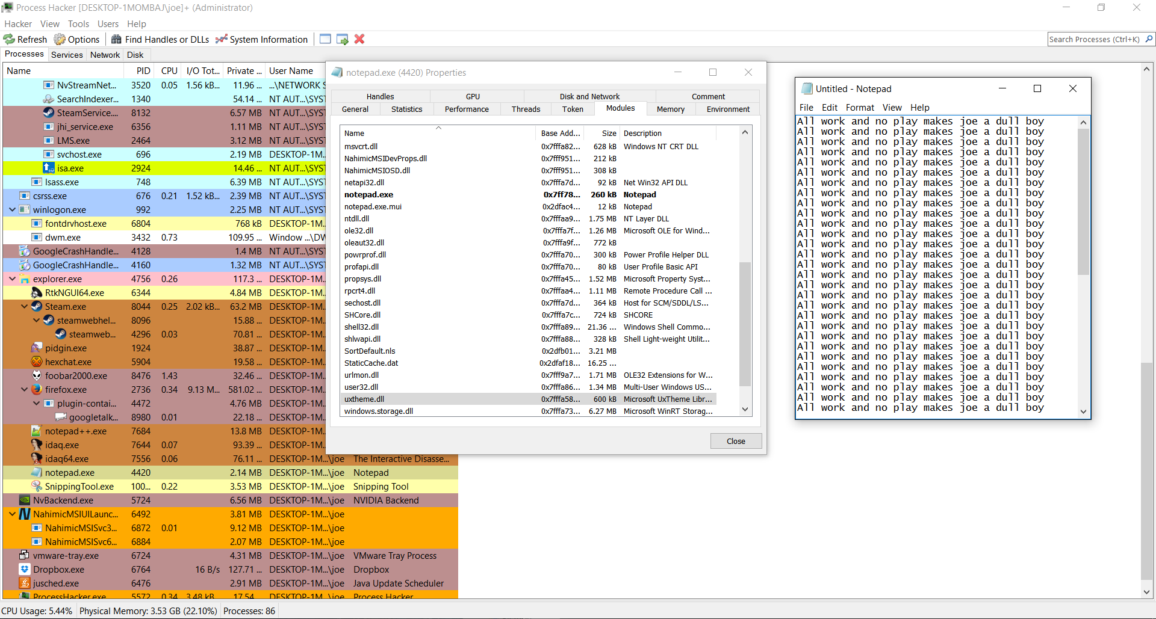Viewport: 1156px width, 619px height.
Task: Sort modules by Base Address column
Action: coord(561,134)
